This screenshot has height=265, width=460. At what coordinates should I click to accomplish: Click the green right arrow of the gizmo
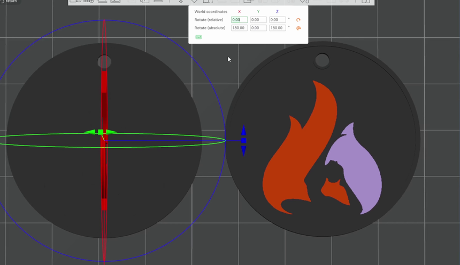[x=111, y=132]
